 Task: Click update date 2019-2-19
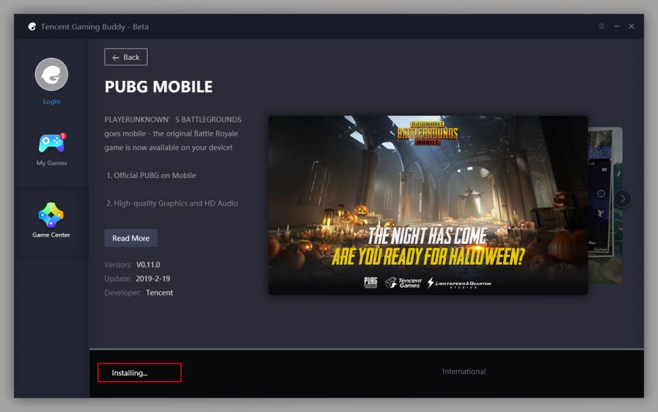(x=153, y=279)
